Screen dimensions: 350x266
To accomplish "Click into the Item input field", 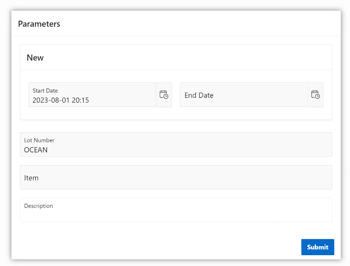I will tap(176, 177).
